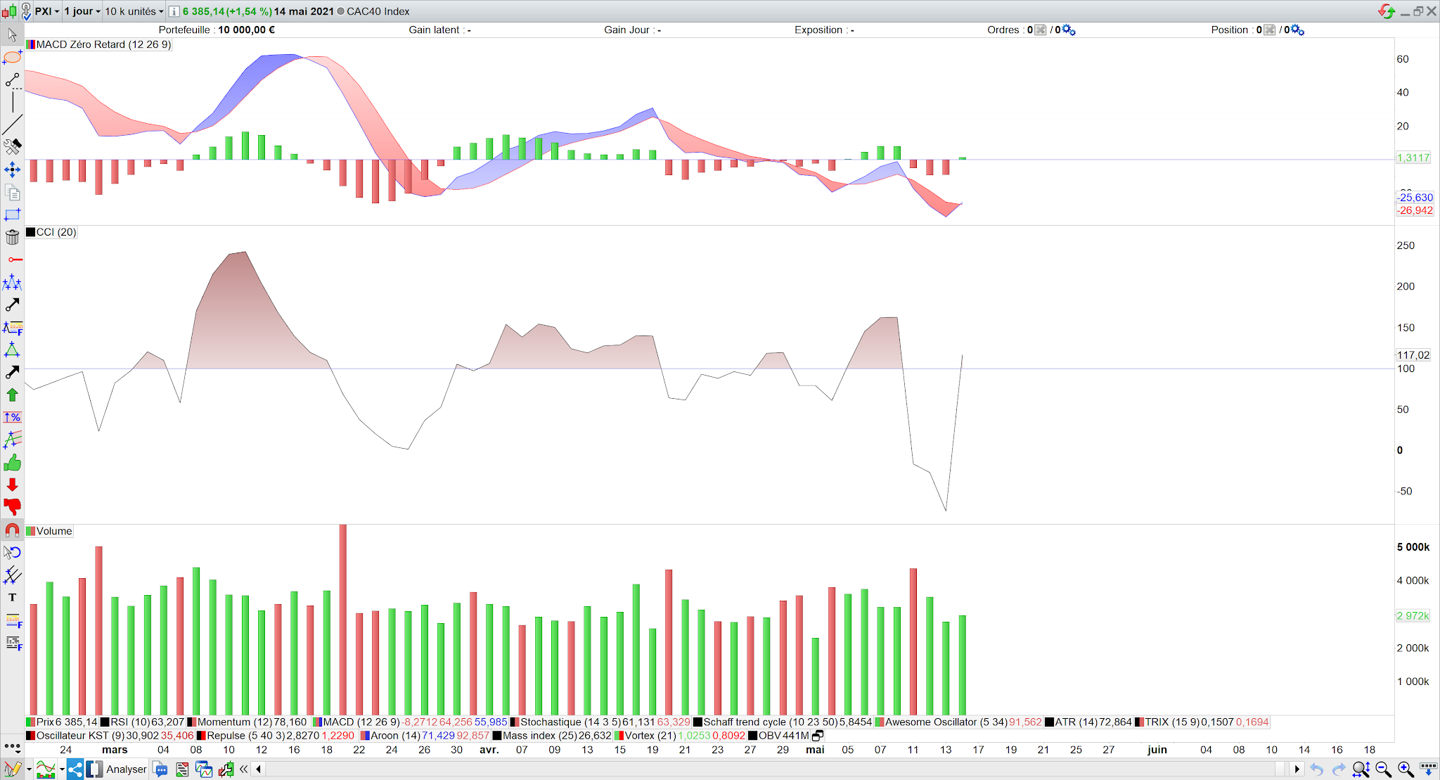The height and width of the screenshot is (780, 1440).
Task: Open the chat comments icon
Action: coord(160,769)
